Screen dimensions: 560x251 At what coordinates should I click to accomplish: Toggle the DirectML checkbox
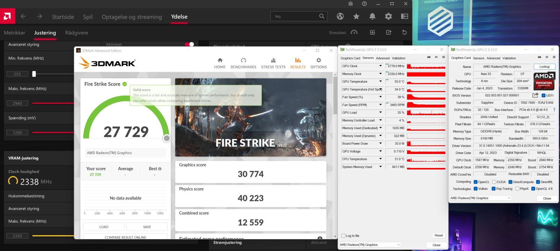pos(538,182)
